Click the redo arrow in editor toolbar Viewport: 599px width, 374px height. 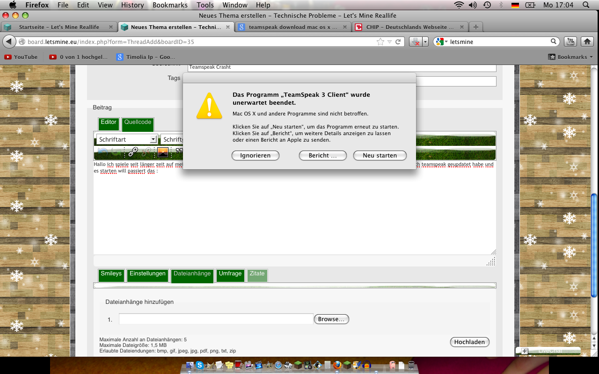115,151
